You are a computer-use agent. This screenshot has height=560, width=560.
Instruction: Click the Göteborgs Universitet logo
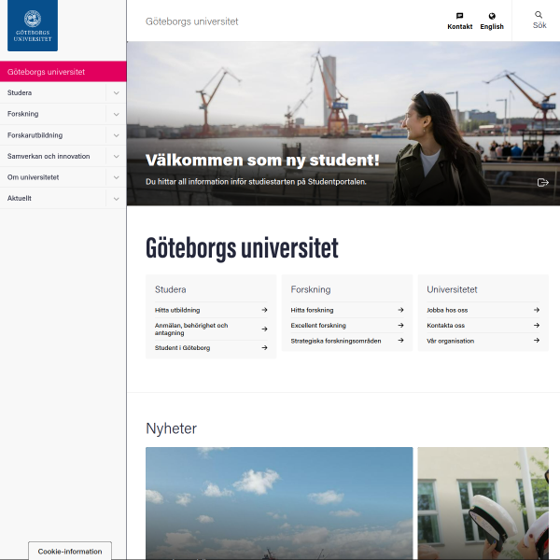[x=33, y=25]
